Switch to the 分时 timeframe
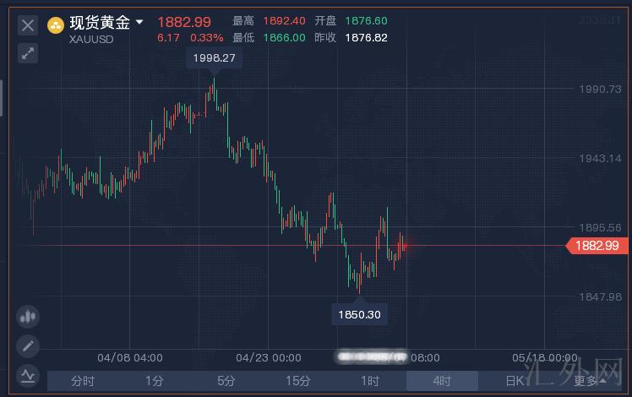632x397 pixels. tap(83, 381)
